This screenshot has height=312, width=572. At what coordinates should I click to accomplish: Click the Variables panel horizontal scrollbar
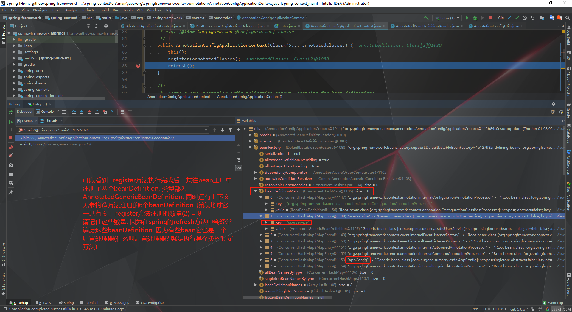click(287, 297)
